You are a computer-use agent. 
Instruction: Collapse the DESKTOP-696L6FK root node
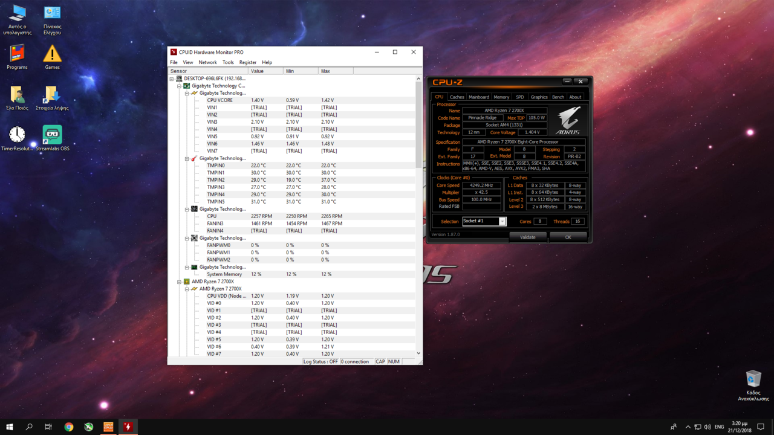(172, 79)
